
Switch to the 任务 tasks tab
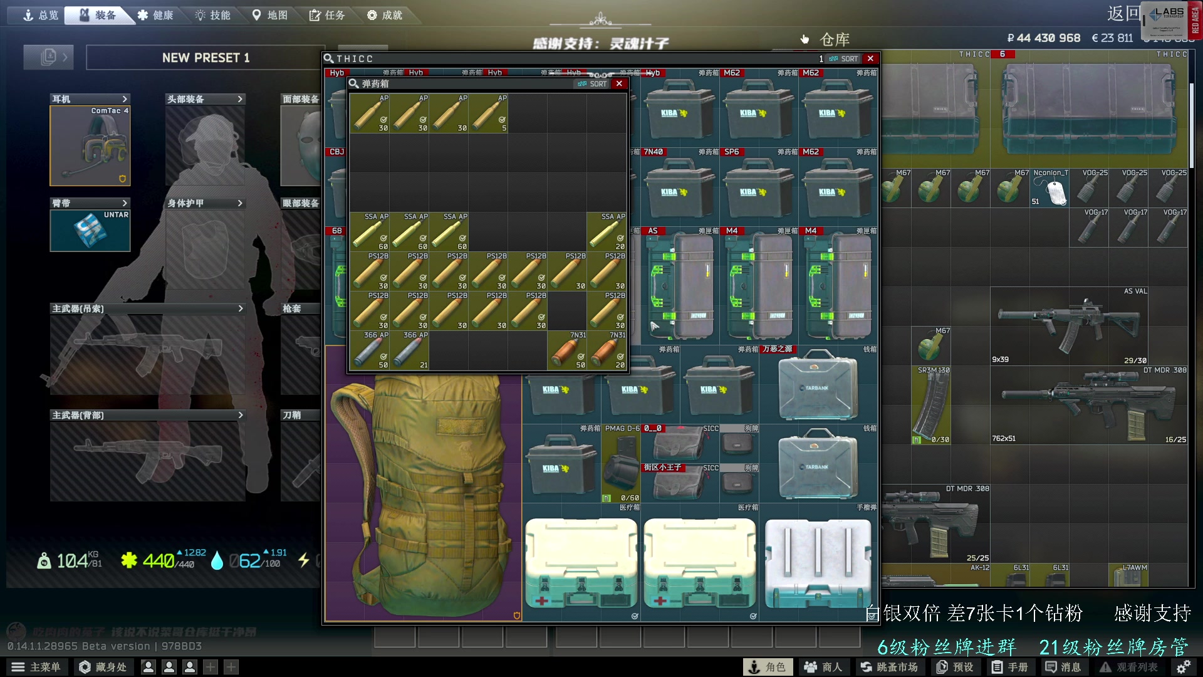[x=327, y=15]
